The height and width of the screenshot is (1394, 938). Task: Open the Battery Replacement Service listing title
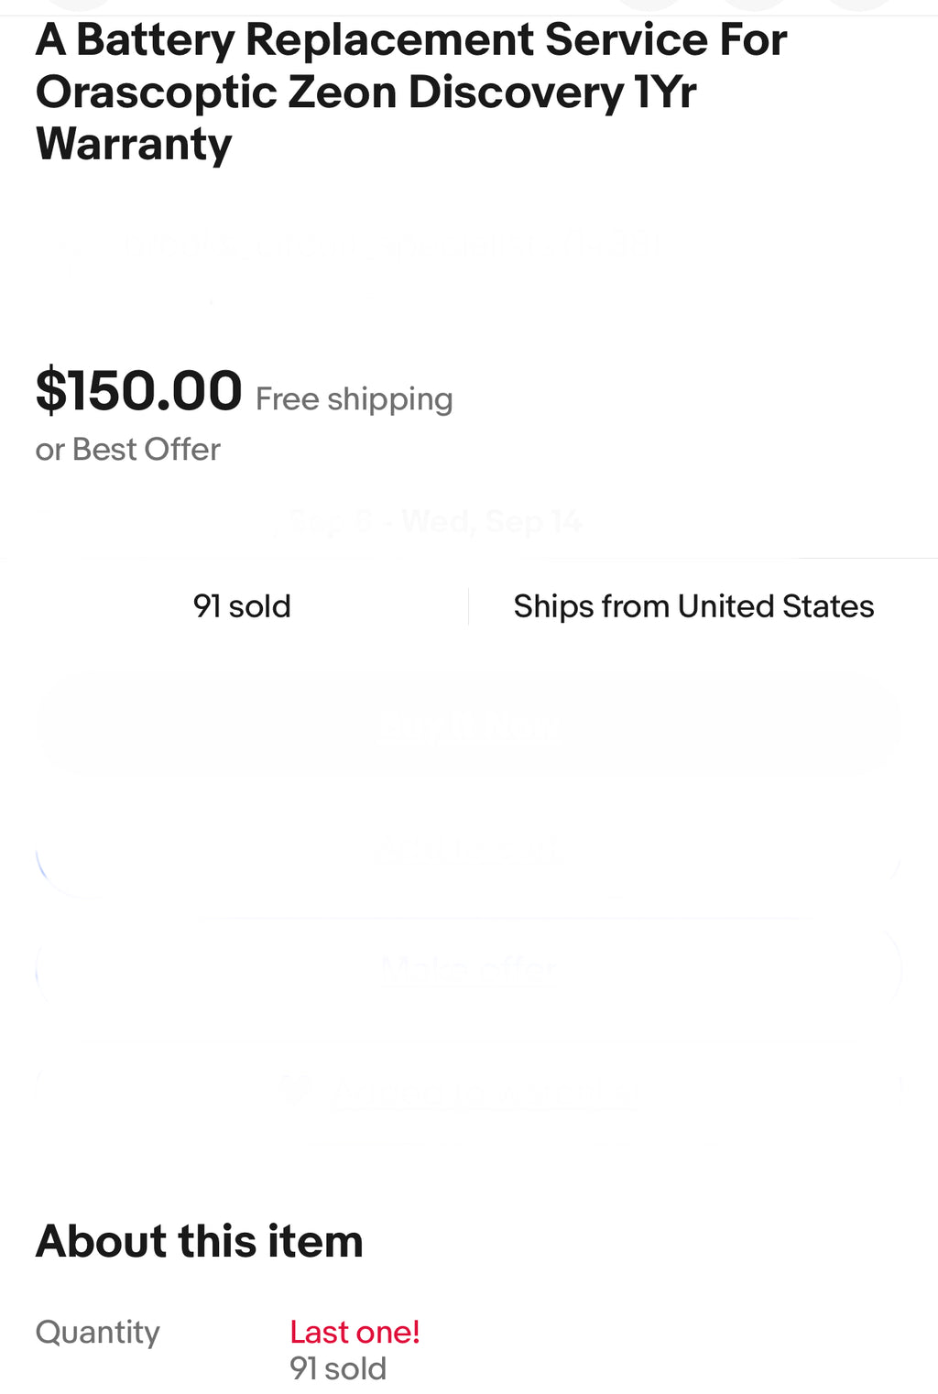click(411, 92)
